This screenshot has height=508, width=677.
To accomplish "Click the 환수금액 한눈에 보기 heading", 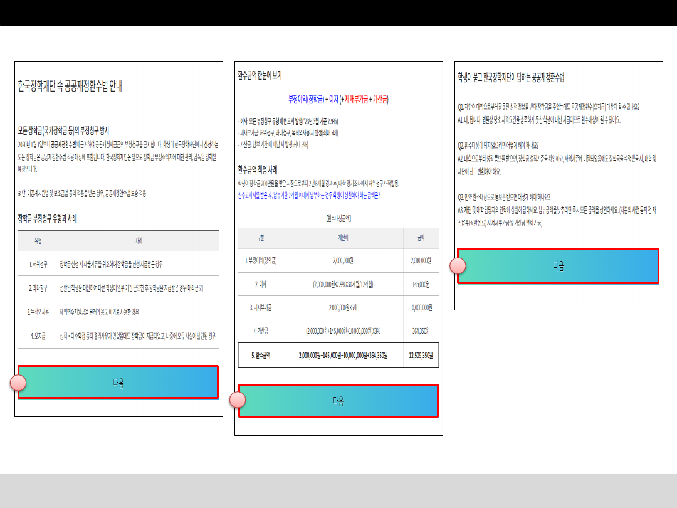I will (260, 76).
